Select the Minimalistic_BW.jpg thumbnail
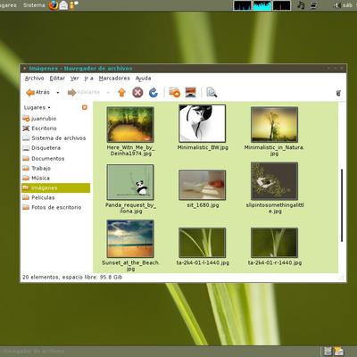 pos(202,123)
